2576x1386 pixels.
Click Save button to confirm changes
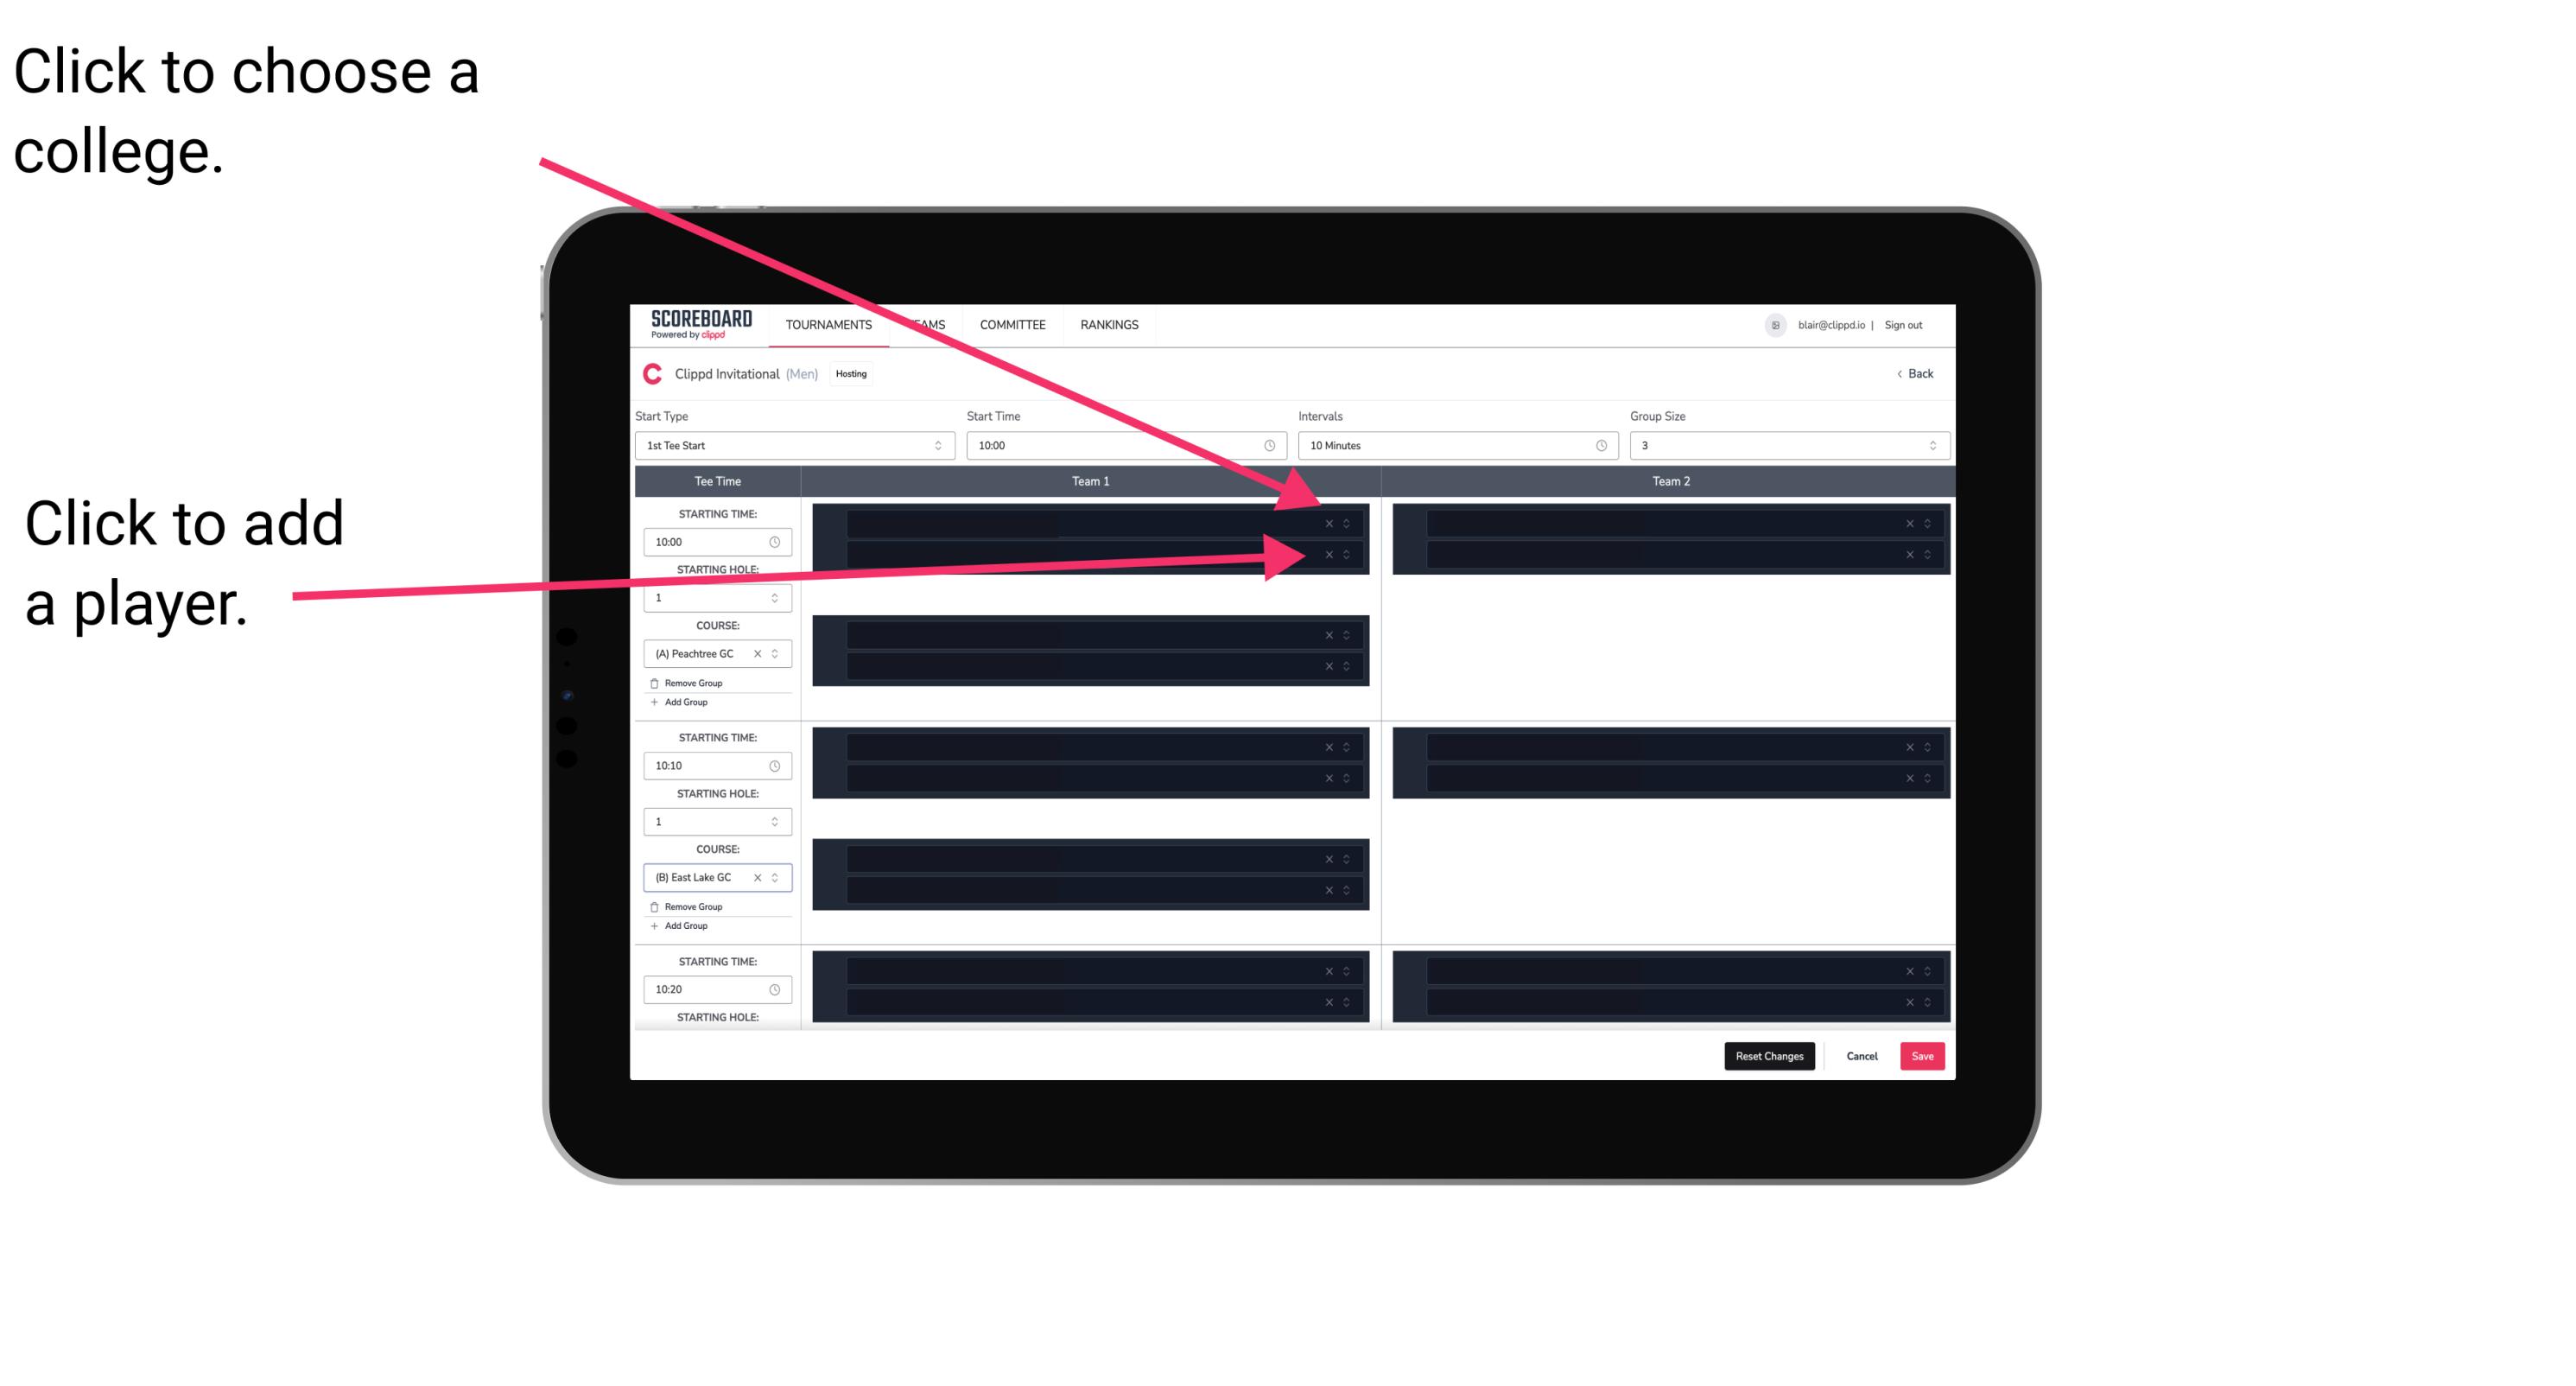coord(1923,1055)
